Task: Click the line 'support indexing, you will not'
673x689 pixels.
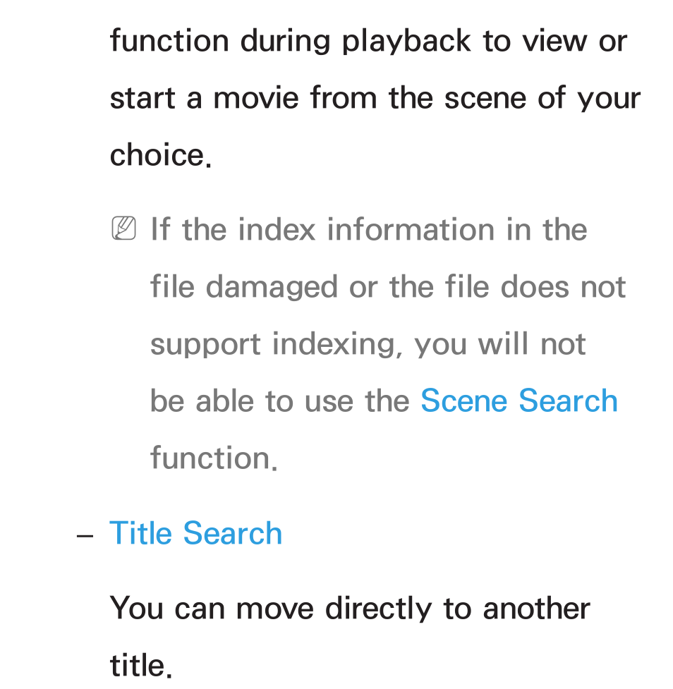Action: [368, 344]
